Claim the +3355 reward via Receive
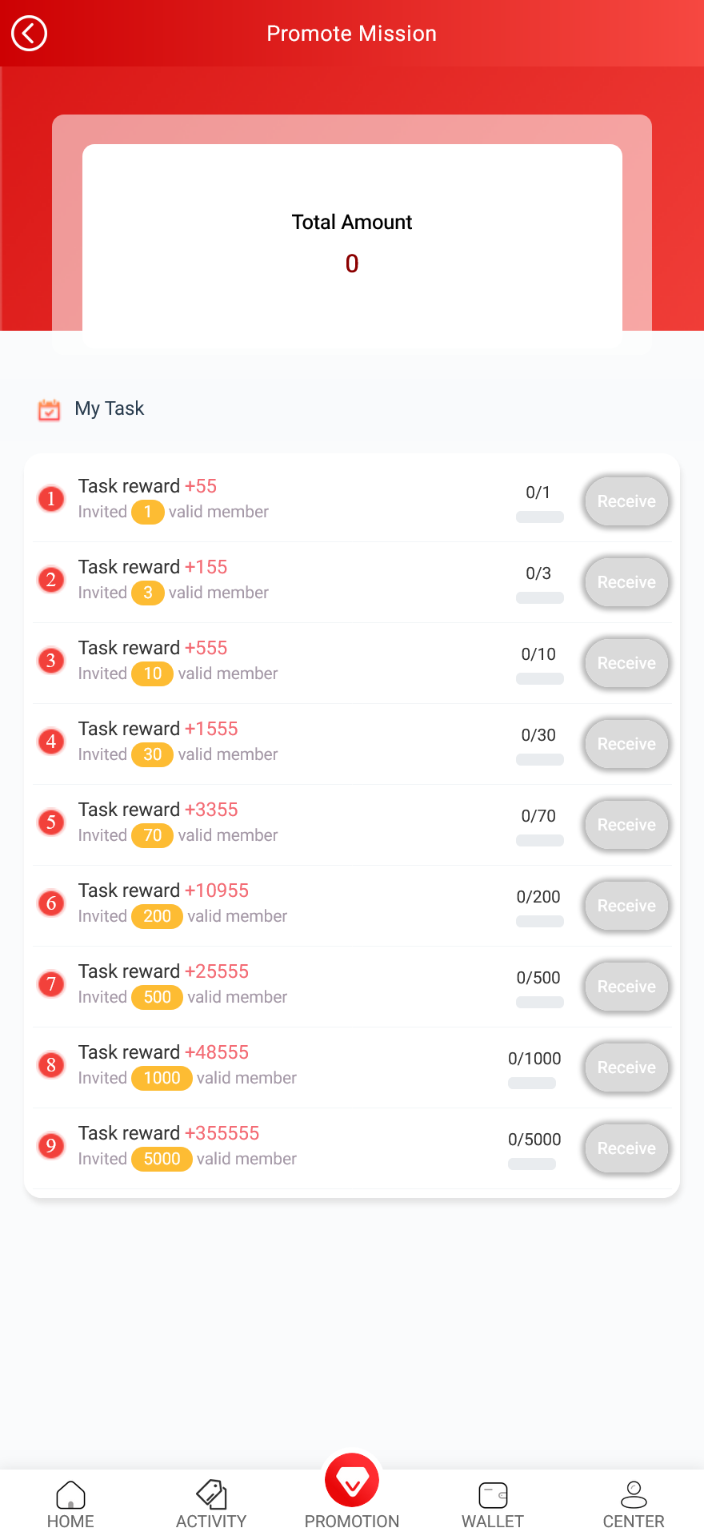The width and height of the screenshot is (704, 1536). point(626,825)
